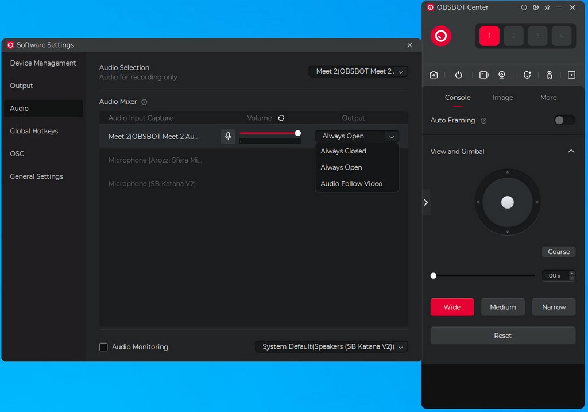Click the webcam icon in OBSBOT toolbar
The height and width of the screenshot is (412, 588).
click(x=502, y=75)
